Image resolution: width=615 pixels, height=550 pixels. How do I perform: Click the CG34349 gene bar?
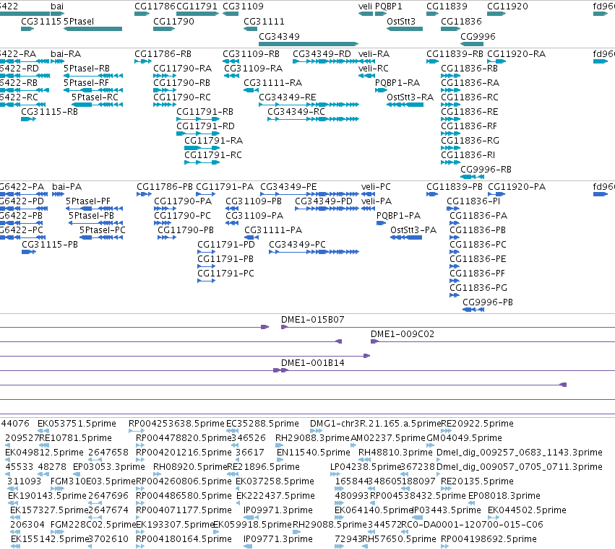coord(309,43)
